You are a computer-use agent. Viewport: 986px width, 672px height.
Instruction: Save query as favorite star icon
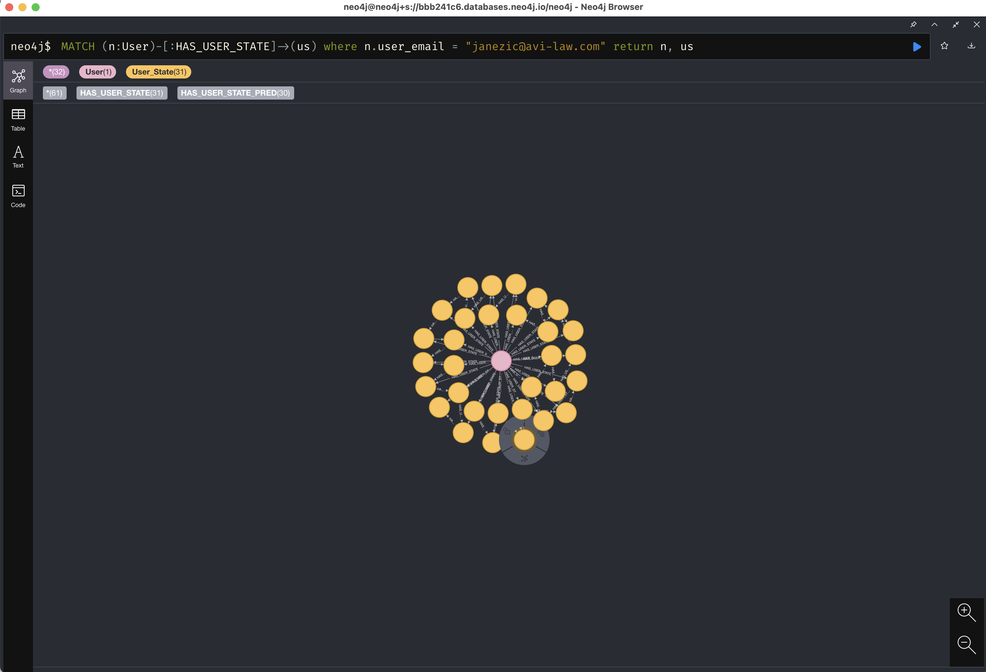944,46
